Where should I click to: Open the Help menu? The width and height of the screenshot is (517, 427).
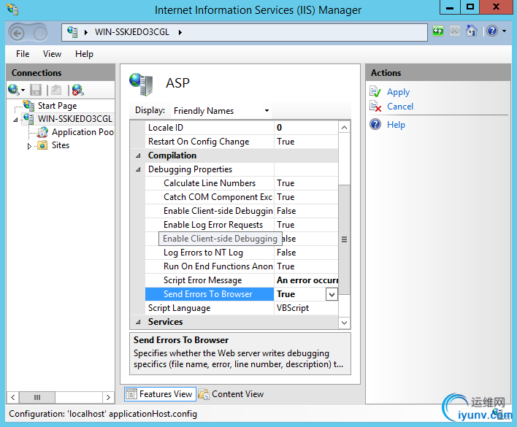click(84, 54)
